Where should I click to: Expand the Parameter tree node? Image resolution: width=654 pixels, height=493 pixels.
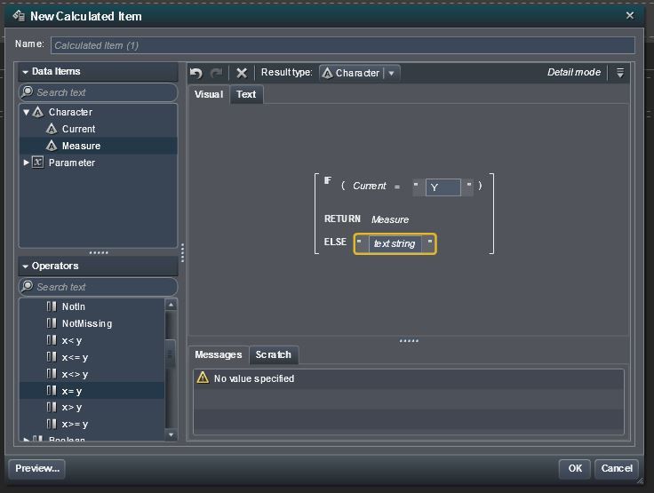[x=27, y=163]
